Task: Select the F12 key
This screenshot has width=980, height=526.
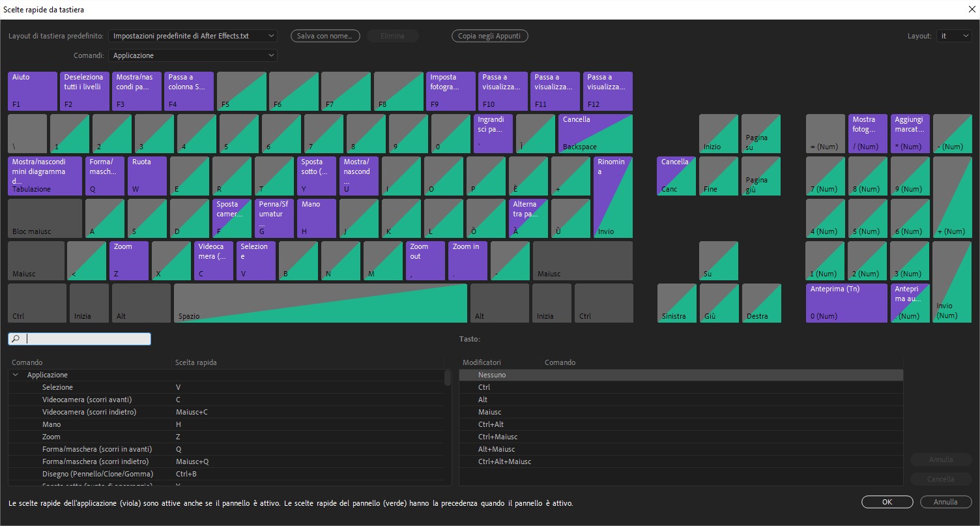Action: [608, 91]
